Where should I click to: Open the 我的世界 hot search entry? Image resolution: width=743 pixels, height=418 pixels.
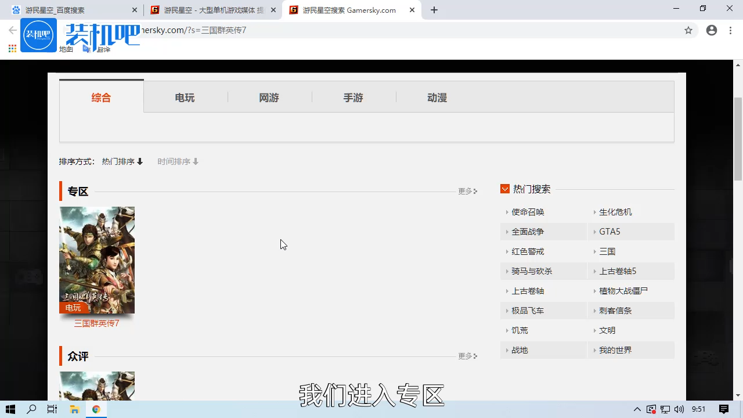tap(615, 349)
